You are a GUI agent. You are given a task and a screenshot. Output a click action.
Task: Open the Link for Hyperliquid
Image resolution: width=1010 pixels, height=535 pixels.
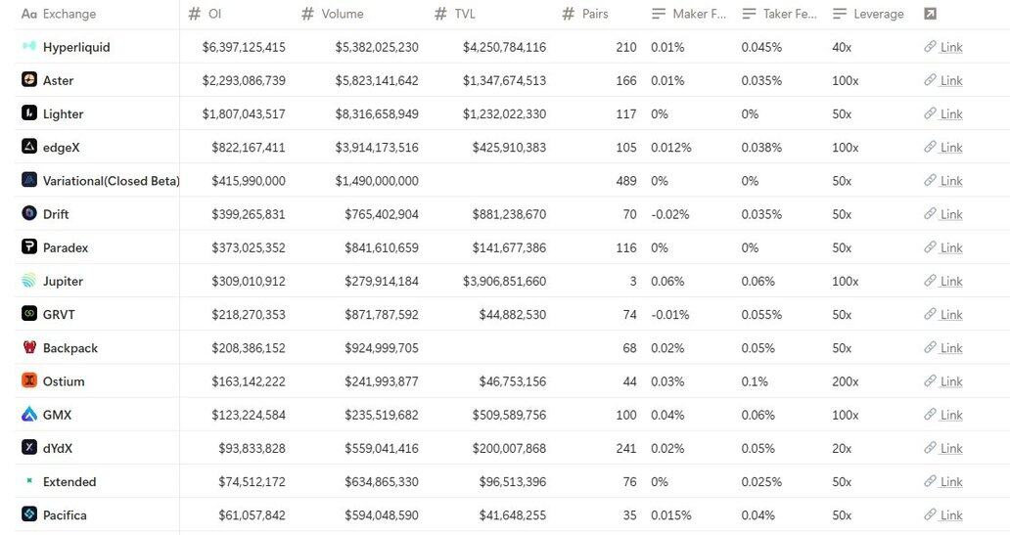point(950,47)
